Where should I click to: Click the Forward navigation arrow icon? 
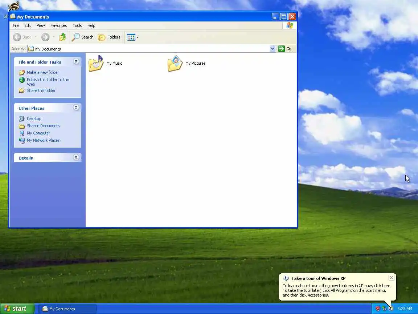pos(45,37)
